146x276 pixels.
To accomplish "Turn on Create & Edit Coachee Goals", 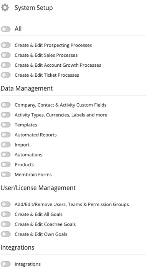I will click(6, 224).
